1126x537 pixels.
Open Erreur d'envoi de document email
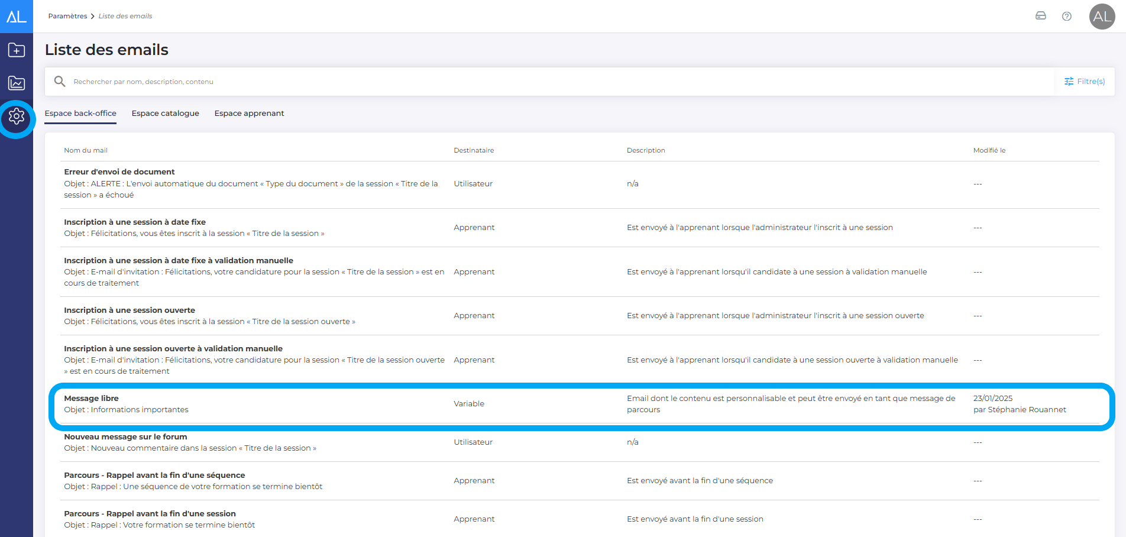(x=119, y=172)
